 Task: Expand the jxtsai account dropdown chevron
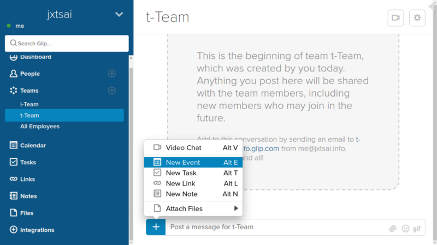pos(119,14)
